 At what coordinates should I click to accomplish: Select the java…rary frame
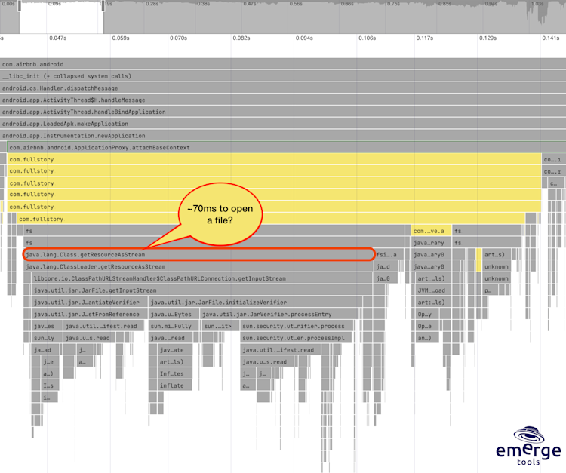(431, 243)
